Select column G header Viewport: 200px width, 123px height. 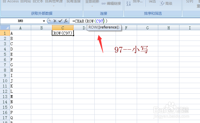tap(147, 28)
